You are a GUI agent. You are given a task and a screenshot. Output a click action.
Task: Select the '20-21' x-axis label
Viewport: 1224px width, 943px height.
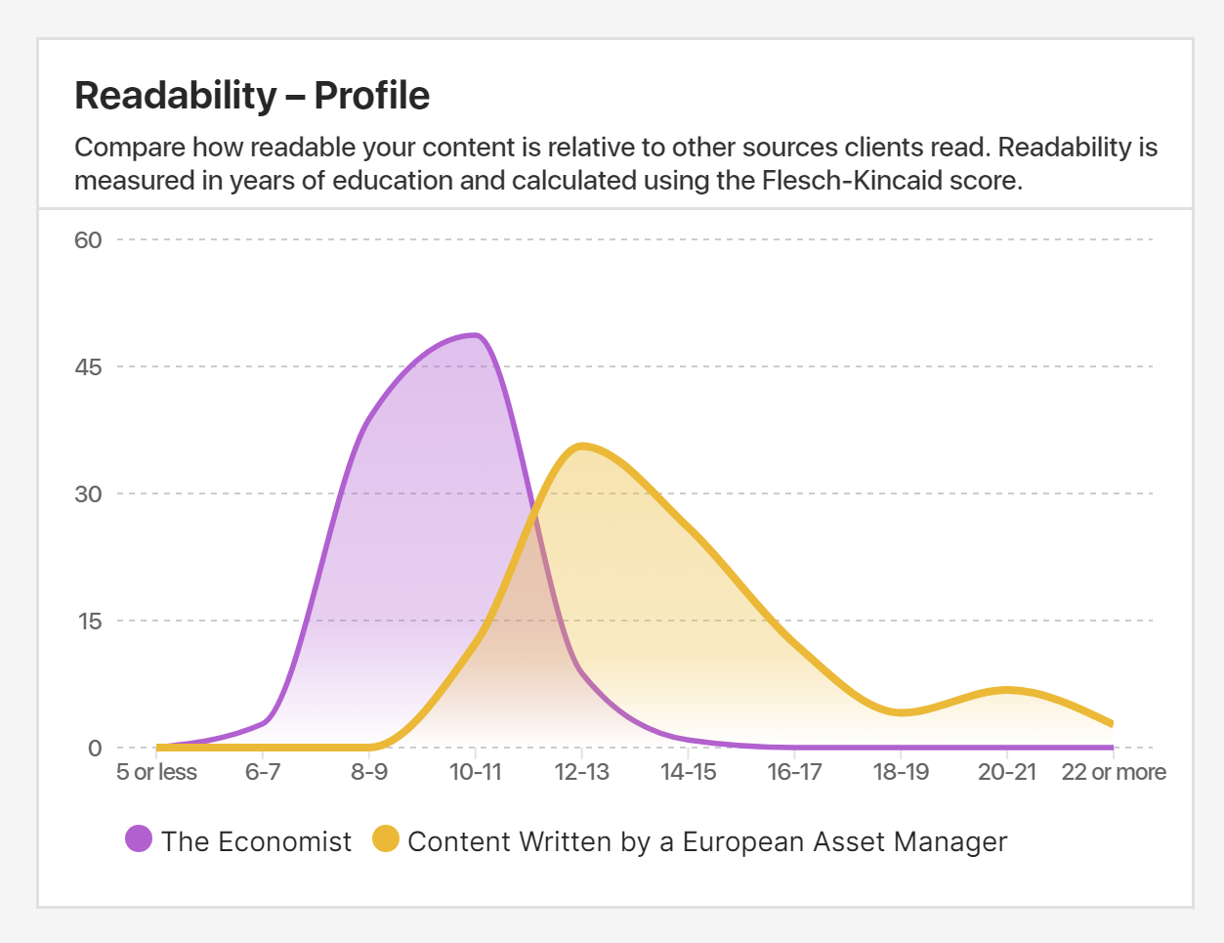click(1007, 772)
